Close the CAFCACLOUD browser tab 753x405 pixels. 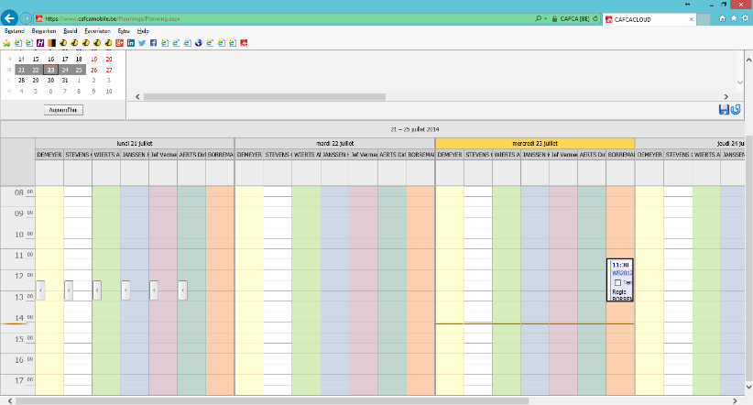(x=691, y=19)
